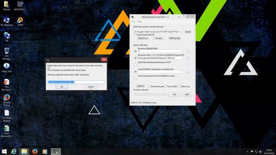Confirm boot menu name with OK
The height and width of the screenshot is (155, 276).
tap(62, 87)
